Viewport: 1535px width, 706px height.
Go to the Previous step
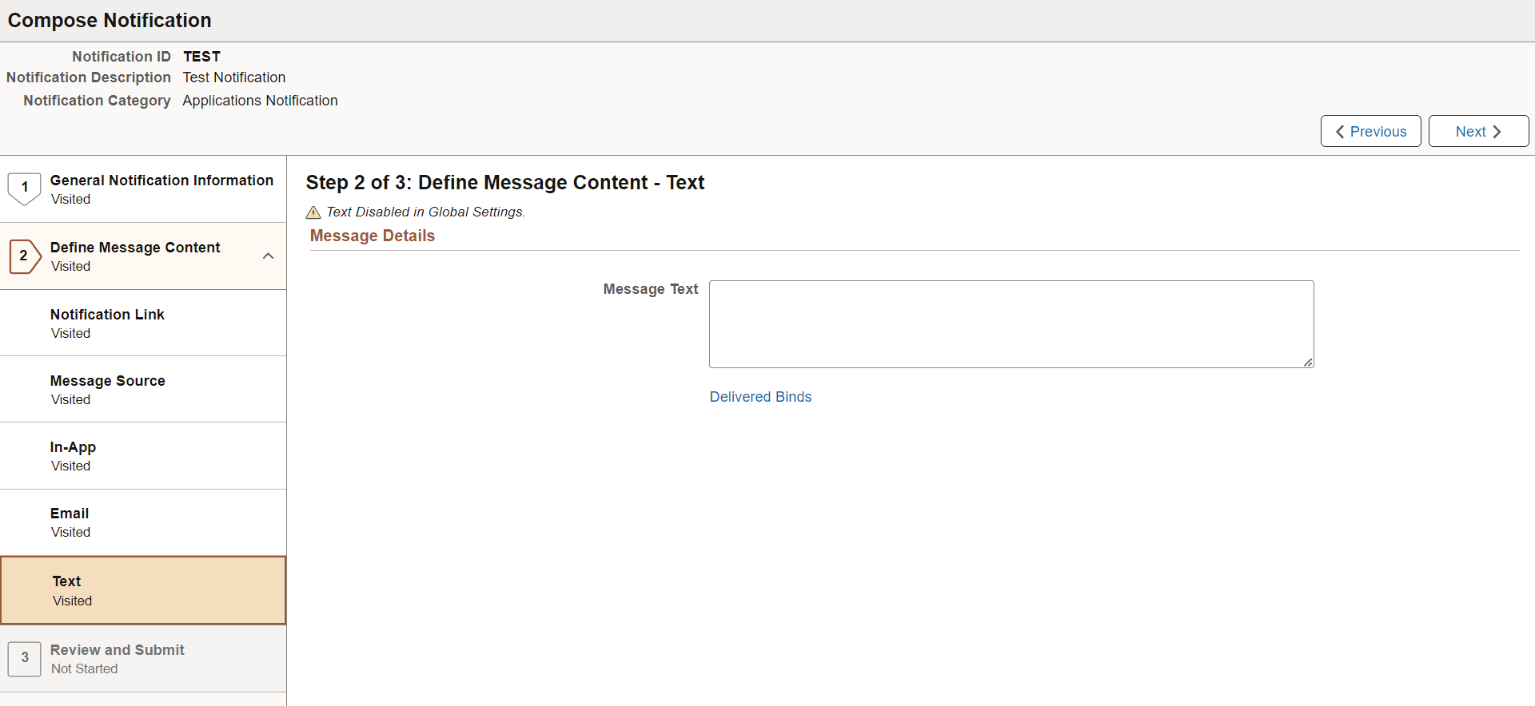click(x=1370, y=131)
